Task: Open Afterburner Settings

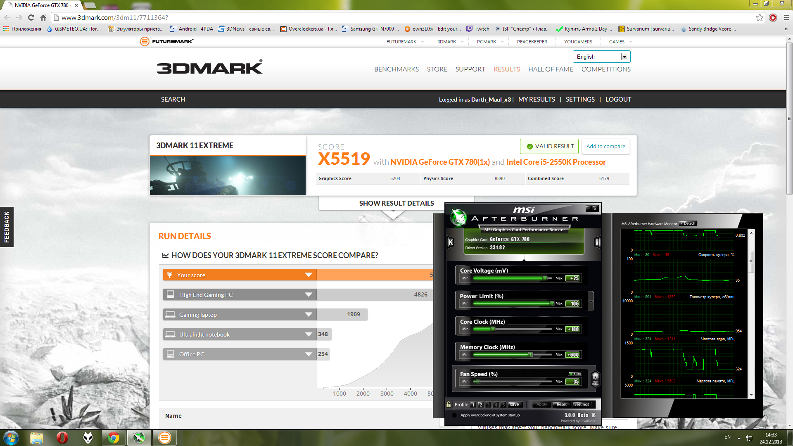Action: (x=581, y=405)
